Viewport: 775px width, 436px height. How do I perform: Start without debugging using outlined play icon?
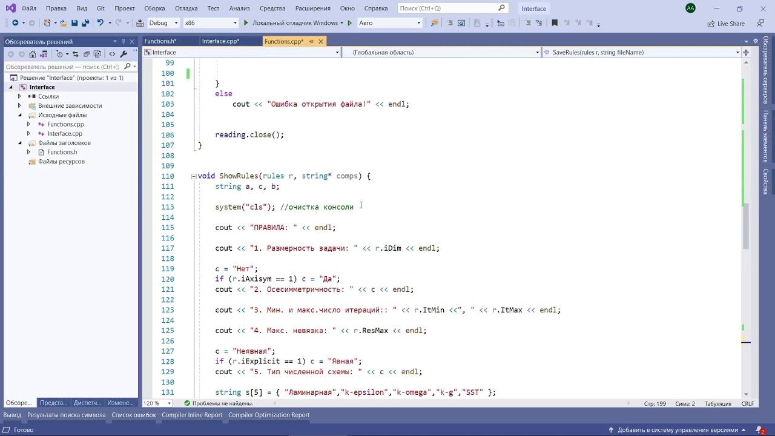pos(349,23)
